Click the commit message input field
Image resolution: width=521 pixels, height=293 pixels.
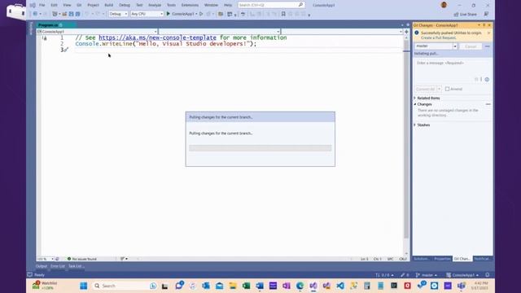tap(453, 71)
